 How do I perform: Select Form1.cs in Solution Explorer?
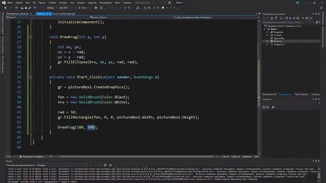pyautogui.click(x=278, y=41)
